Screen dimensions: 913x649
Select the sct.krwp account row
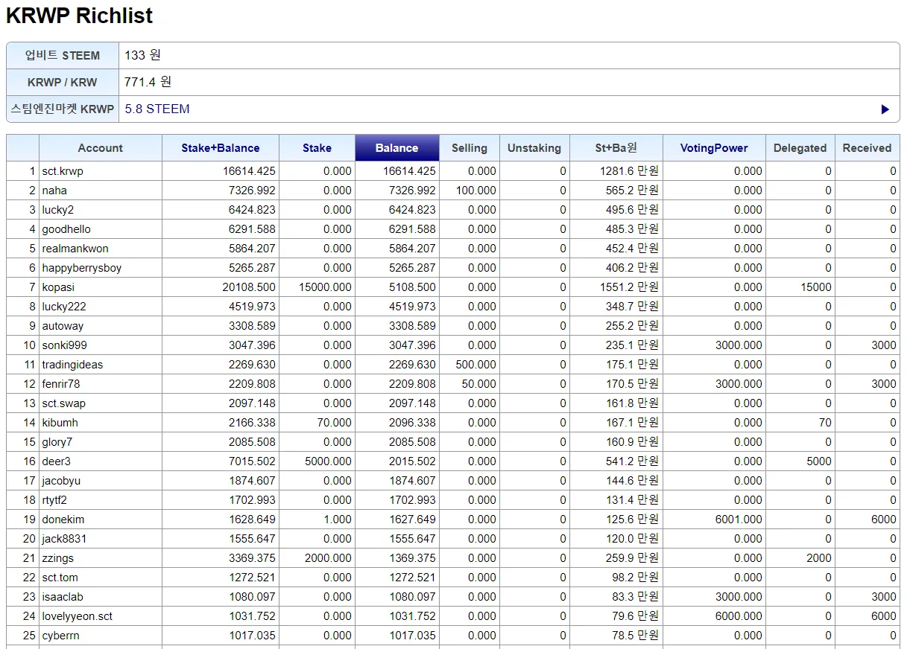pyautogui.click(x=63, y=171)
